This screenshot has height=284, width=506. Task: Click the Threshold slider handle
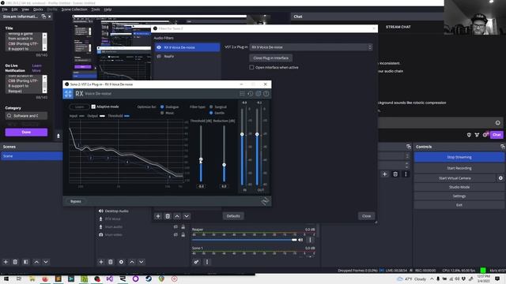point(201,159)
